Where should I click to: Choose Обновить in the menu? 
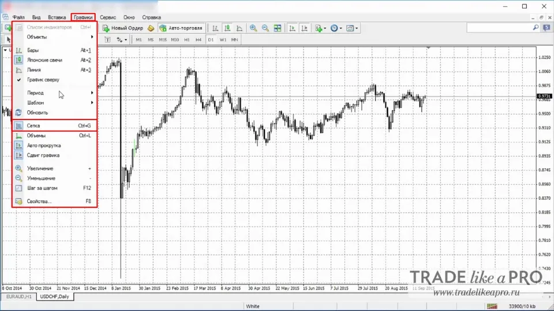click(x=54, y=112)
